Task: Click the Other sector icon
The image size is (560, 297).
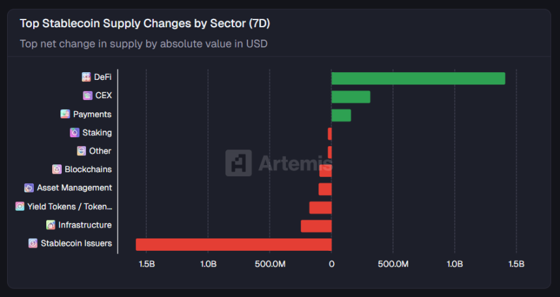Action: coord(81,151)
